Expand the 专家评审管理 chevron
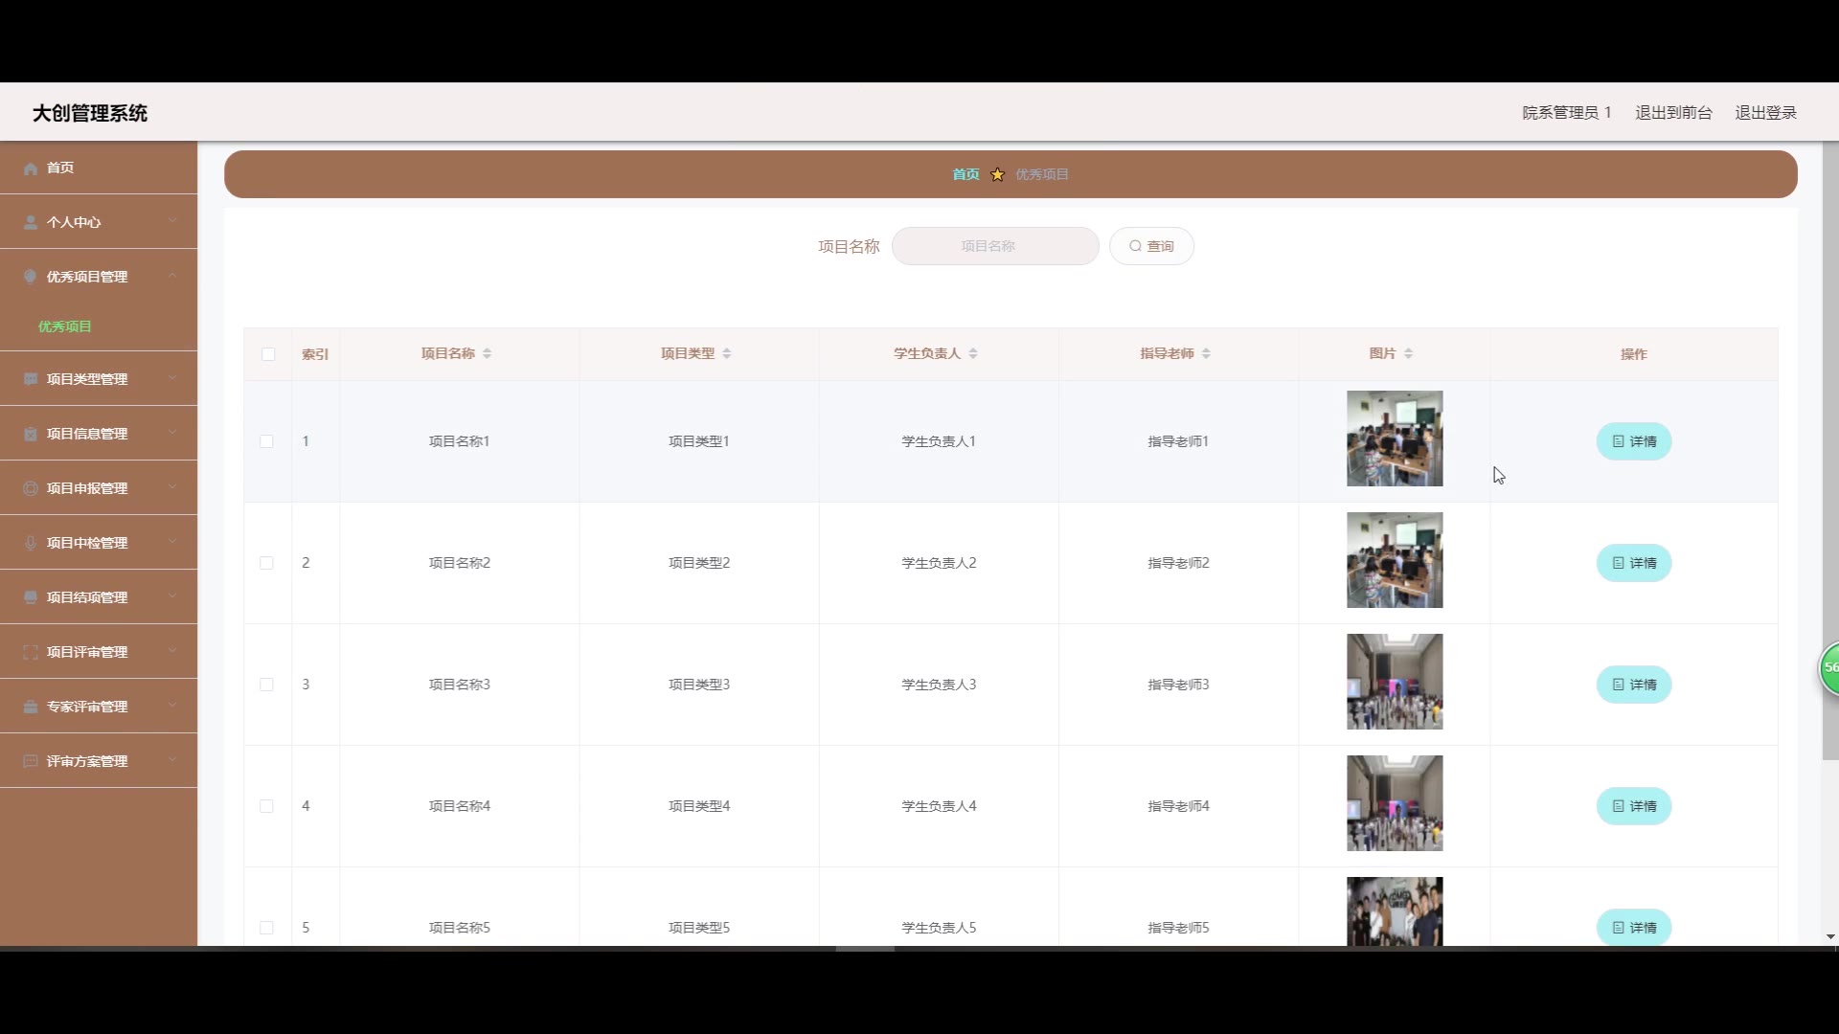1839x1034 pixels. [172, 706]
